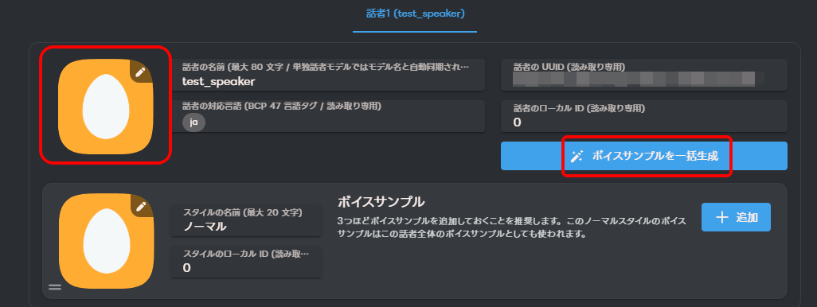Click the pencil icon on ノーマル style avatar

tap(140, 207)
